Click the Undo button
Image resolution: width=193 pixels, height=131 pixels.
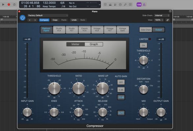pyautogui.click(x=74, y=20)
